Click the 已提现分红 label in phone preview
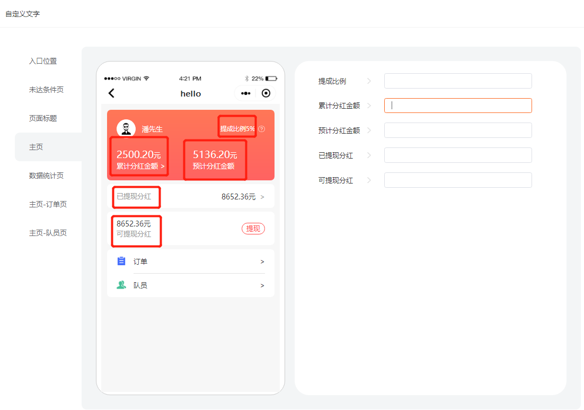Viewport: 584px width, 410px height. [134, 196]
